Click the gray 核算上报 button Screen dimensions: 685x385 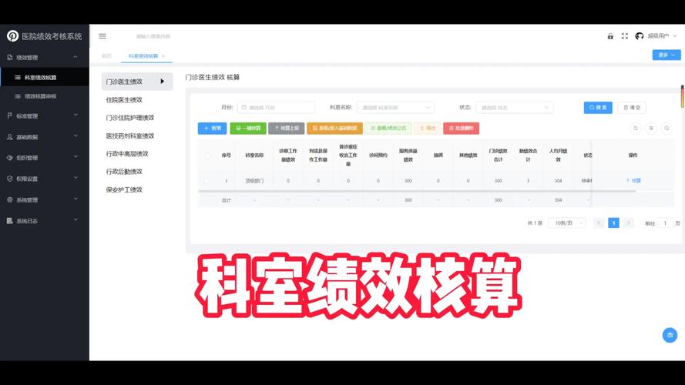(287, 129)
